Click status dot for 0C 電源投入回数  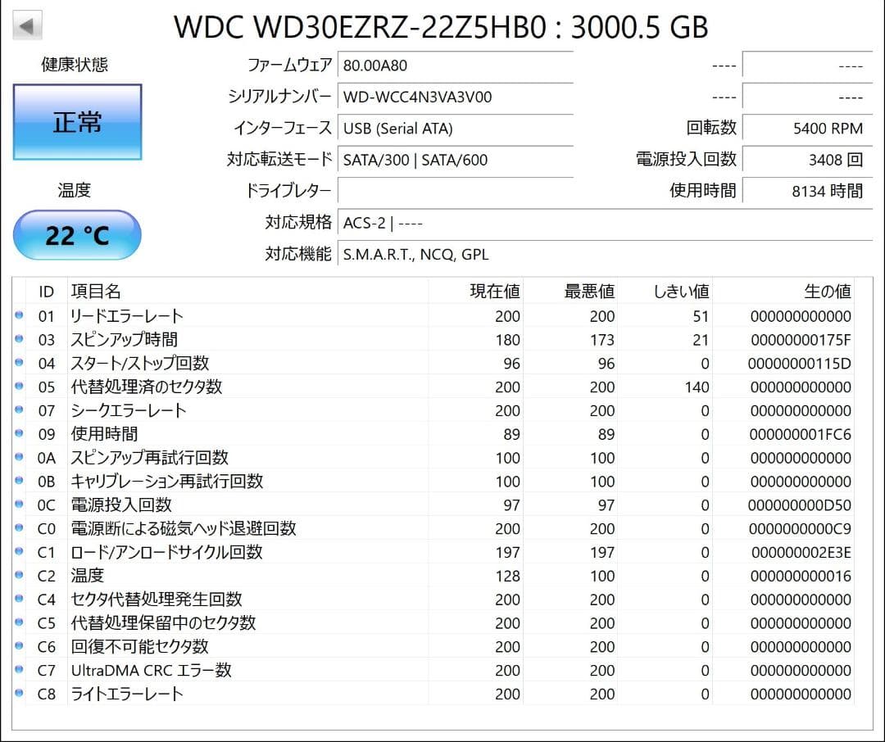coord(19,504)
